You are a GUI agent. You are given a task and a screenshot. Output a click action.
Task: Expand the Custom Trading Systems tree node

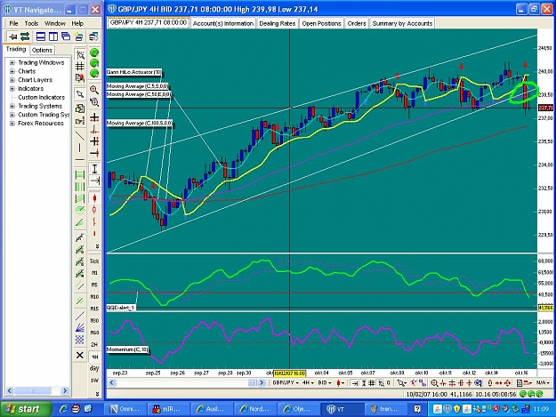[x=12, y=115]
